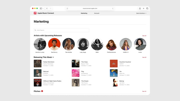
Task: Open the Country! Country! album cover
Action: pos(114,64)
